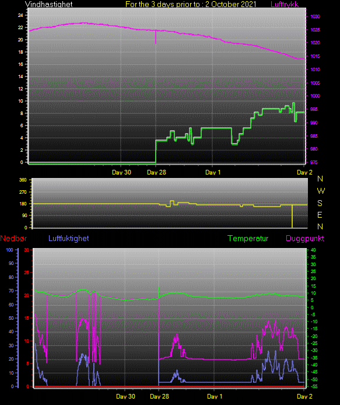Click Day 30 label under bottom chart
This screenshot has height=405, width=340.
[126, 396]
